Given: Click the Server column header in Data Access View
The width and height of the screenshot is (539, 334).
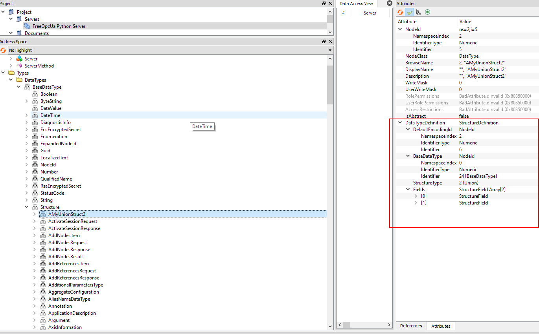Looking at the screenshot, I should tap(370, 13).
